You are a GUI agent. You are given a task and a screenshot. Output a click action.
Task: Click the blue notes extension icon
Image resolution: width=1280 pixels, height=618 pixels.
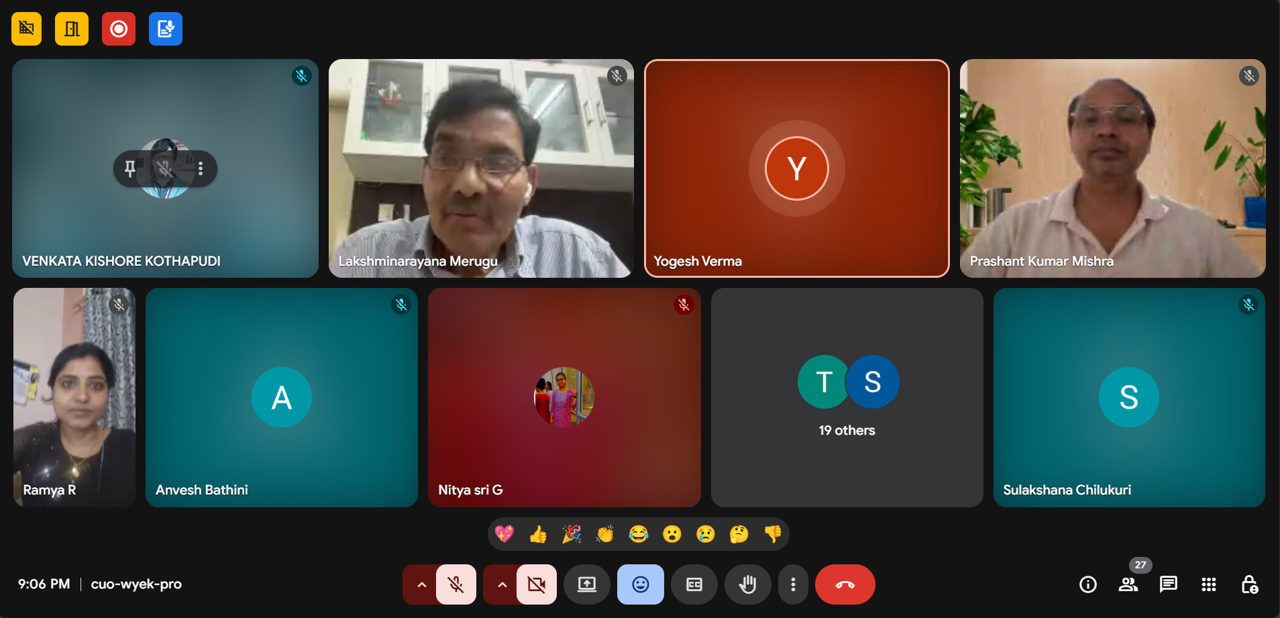[166, 29]
